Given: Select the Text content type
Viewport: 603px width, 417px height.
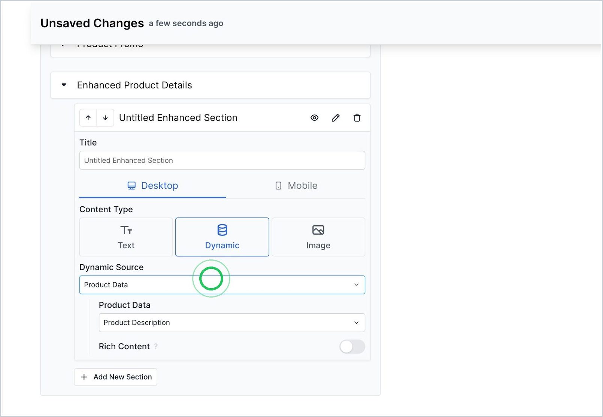Looking at the screenshot, I should click(x=126, y=237).
